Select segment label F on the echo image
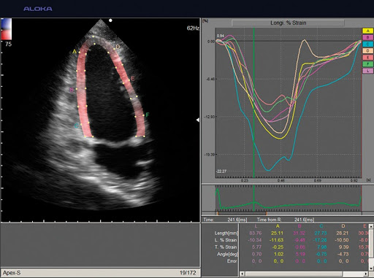This screenshot has width=374, height=278. click(x=148, y=115)
